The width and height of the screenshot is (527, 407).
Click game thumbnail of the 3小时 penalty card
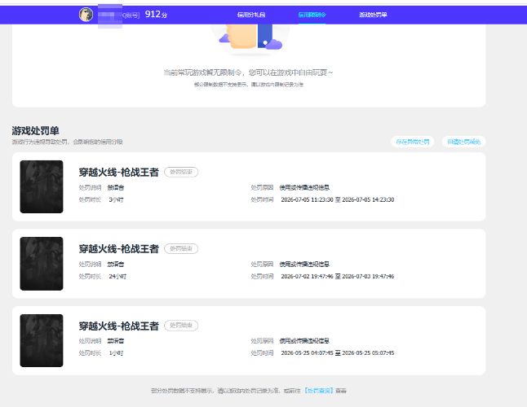[42, 186]
